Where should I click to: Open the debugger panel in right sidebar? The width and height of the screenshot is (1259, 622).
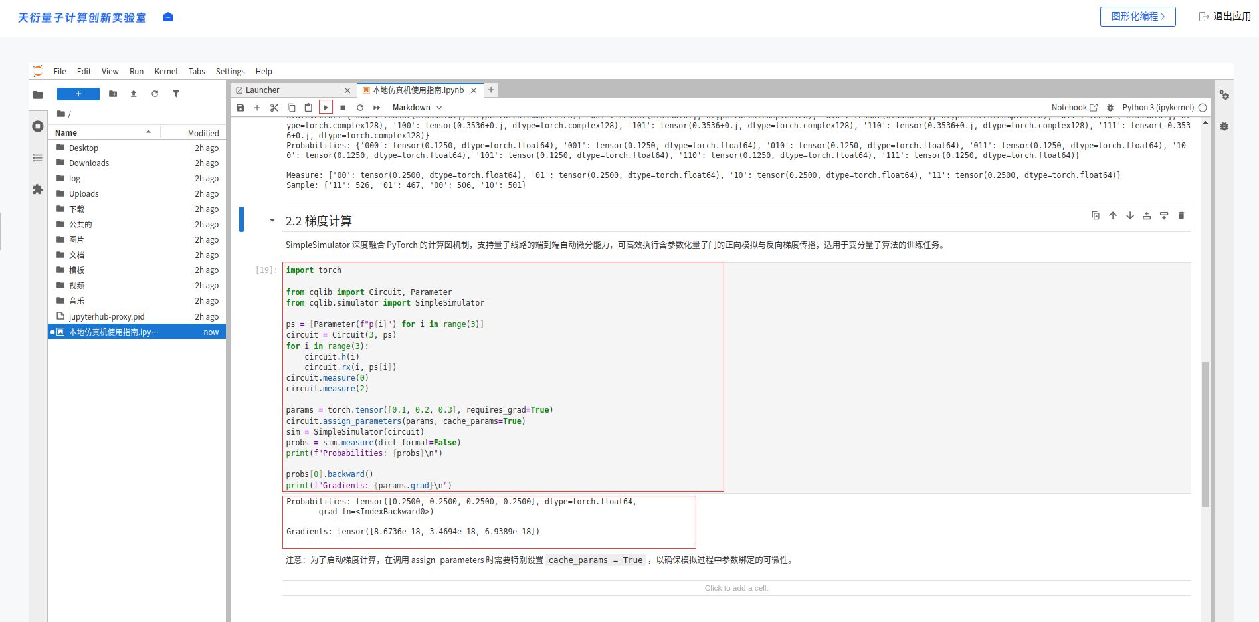click(1224, 126)
